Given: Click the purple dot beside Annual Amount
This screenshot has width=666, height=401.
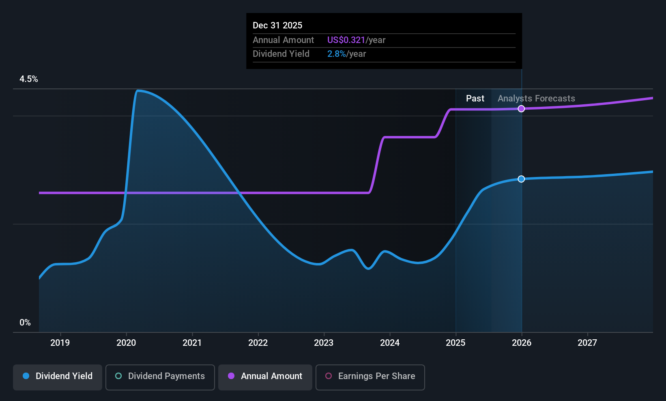Looking at the screenshot, I should point(231,376).
